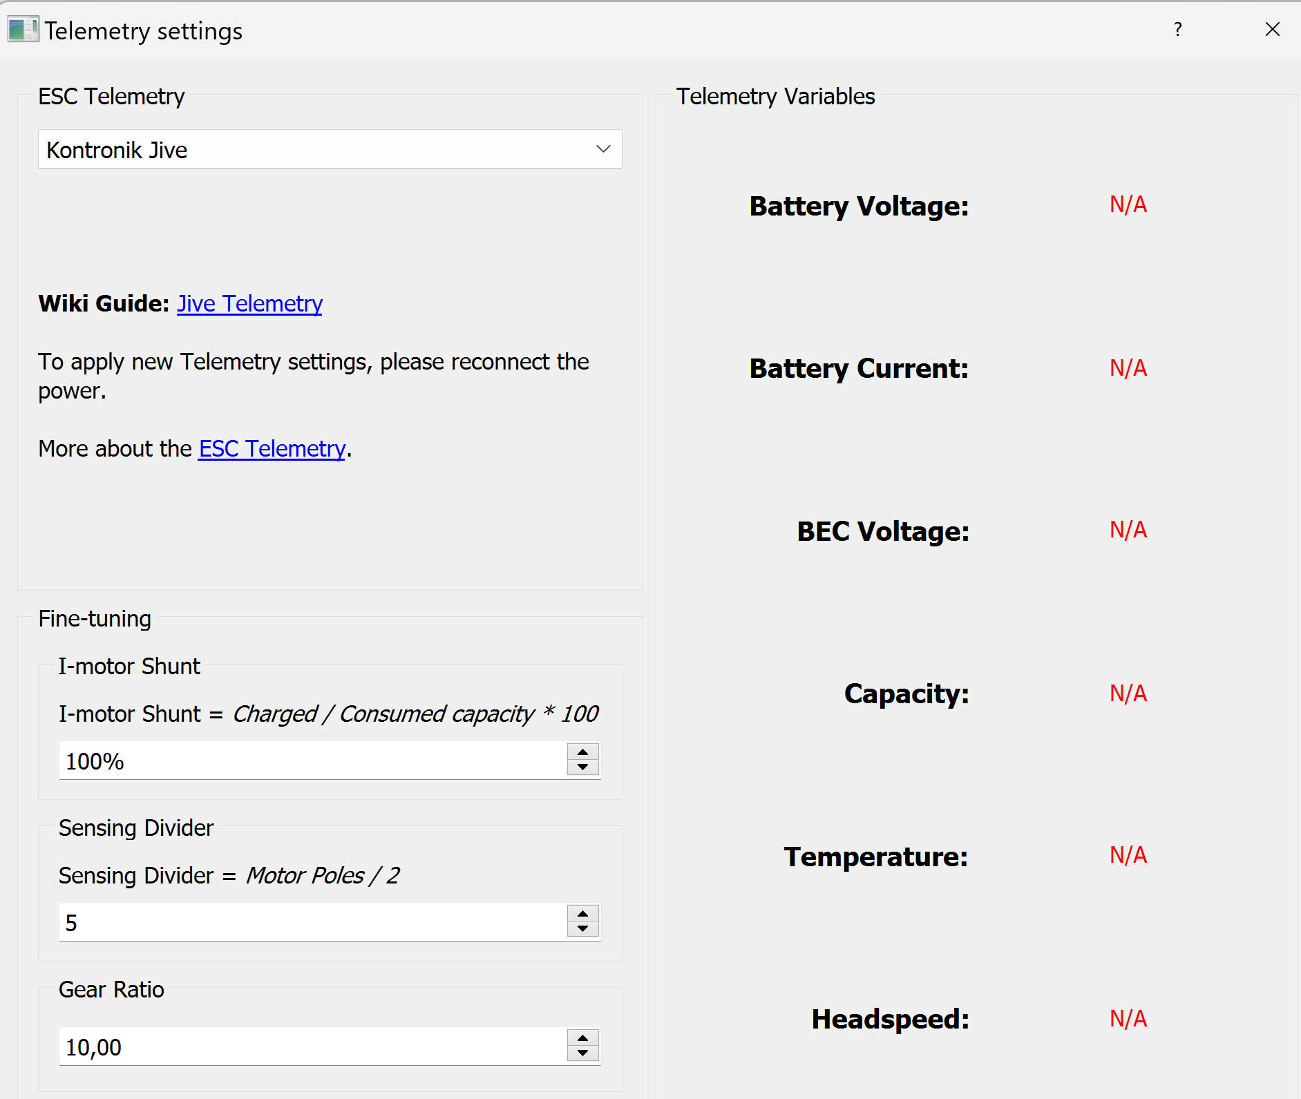Click the Gear Ratio 10,00 field

(311, 1047)
